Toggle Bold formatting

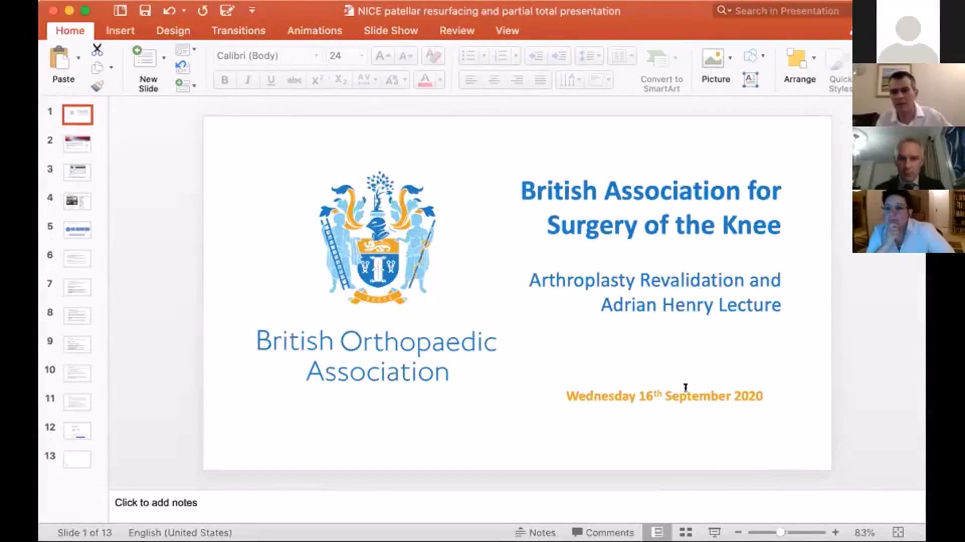coord(225,80)
